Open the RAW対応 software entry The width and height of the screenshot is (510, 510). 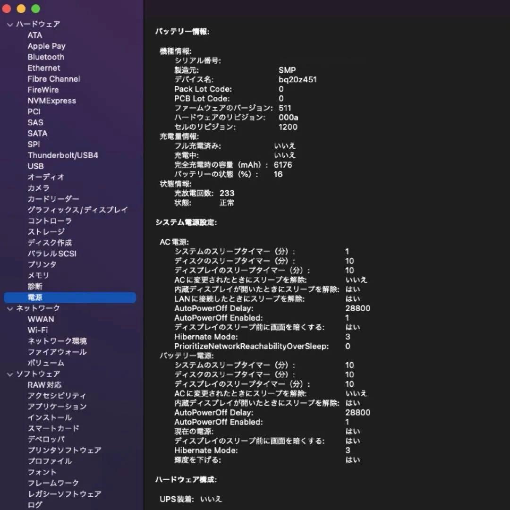pos(45,384)
